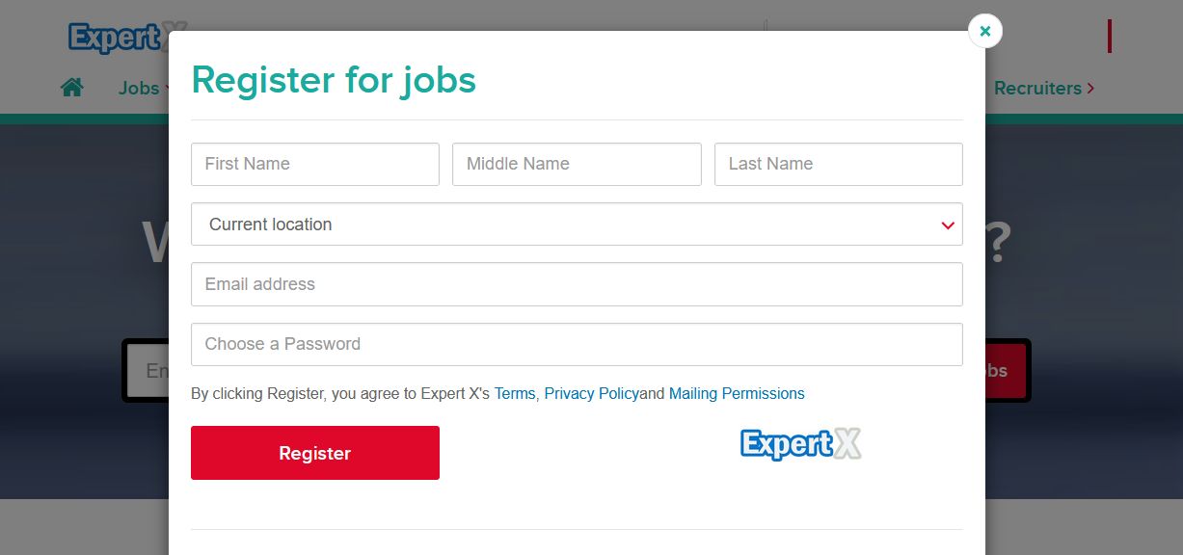Click the ExpertX logo beside Register button
Screen dimensions: 1183x555
(x=800, y=444)
